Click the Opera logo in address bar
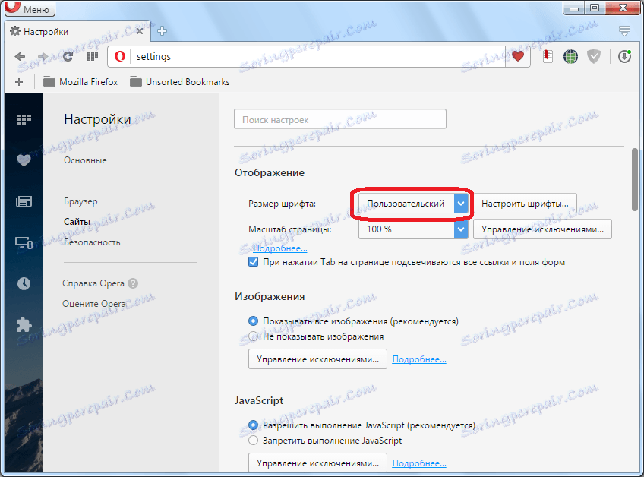Viewport: 644px width, 477px height. tap(120, 56)
